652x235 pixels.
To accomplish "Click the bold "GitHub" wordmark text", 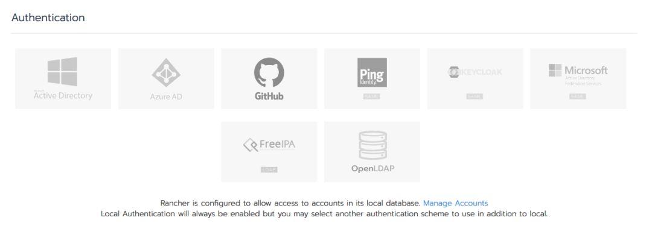I will pyautogui.click(x=269, y=96).
